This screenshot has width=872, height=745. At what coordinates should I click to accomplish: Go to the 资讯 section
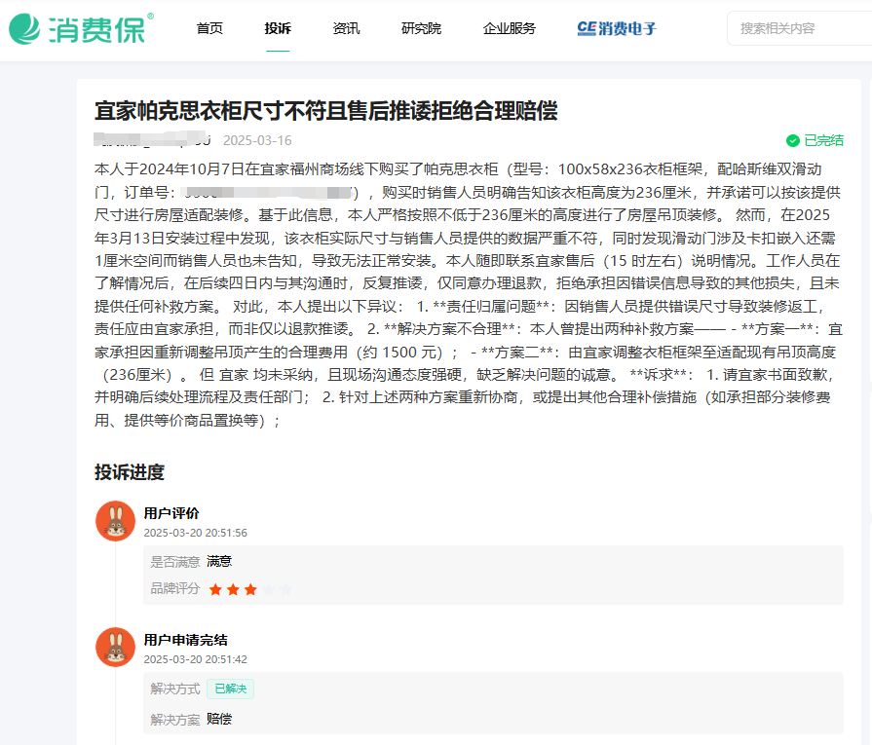point(346,28)
